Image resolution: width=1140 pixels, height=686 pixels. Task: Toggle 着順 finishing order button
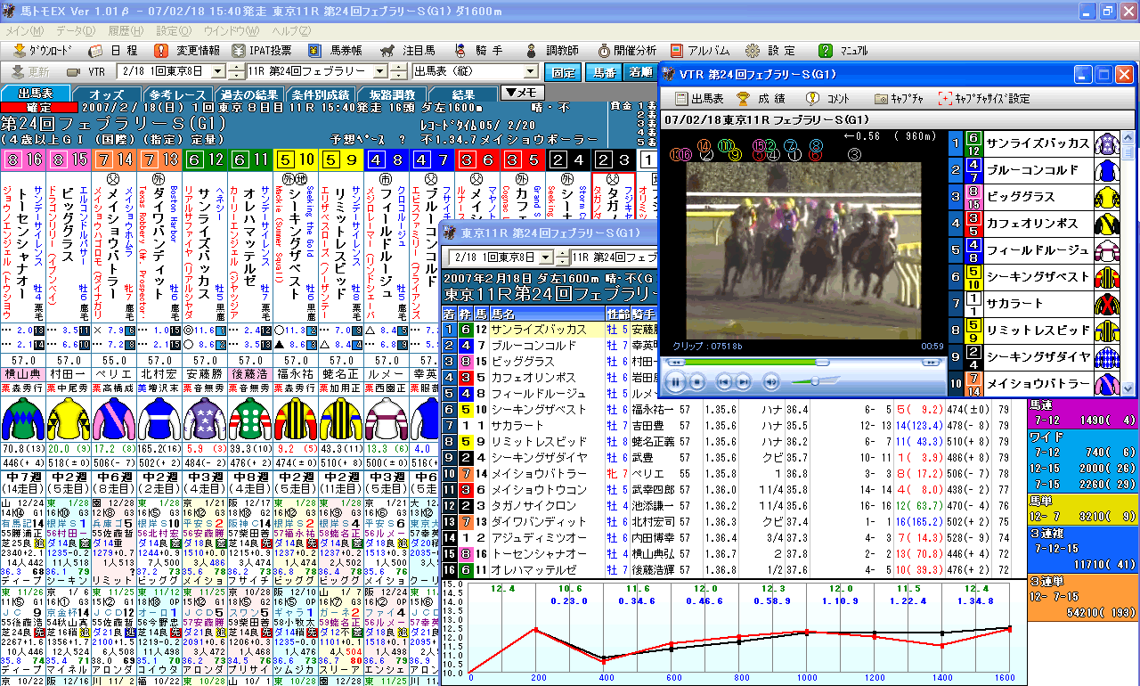pos(639,72)
